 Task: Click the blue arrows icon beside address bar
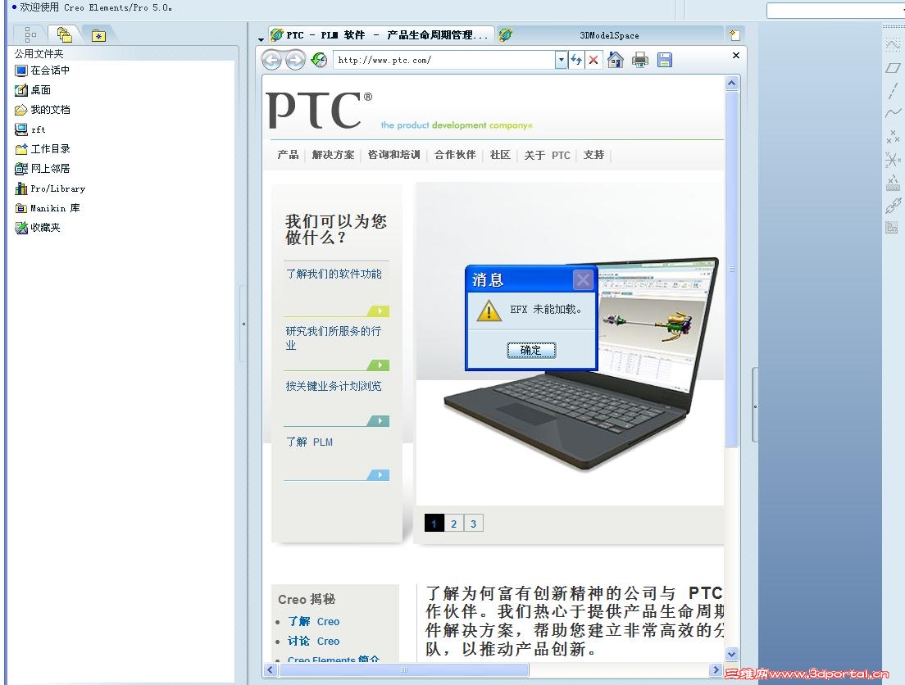(576, 60)
